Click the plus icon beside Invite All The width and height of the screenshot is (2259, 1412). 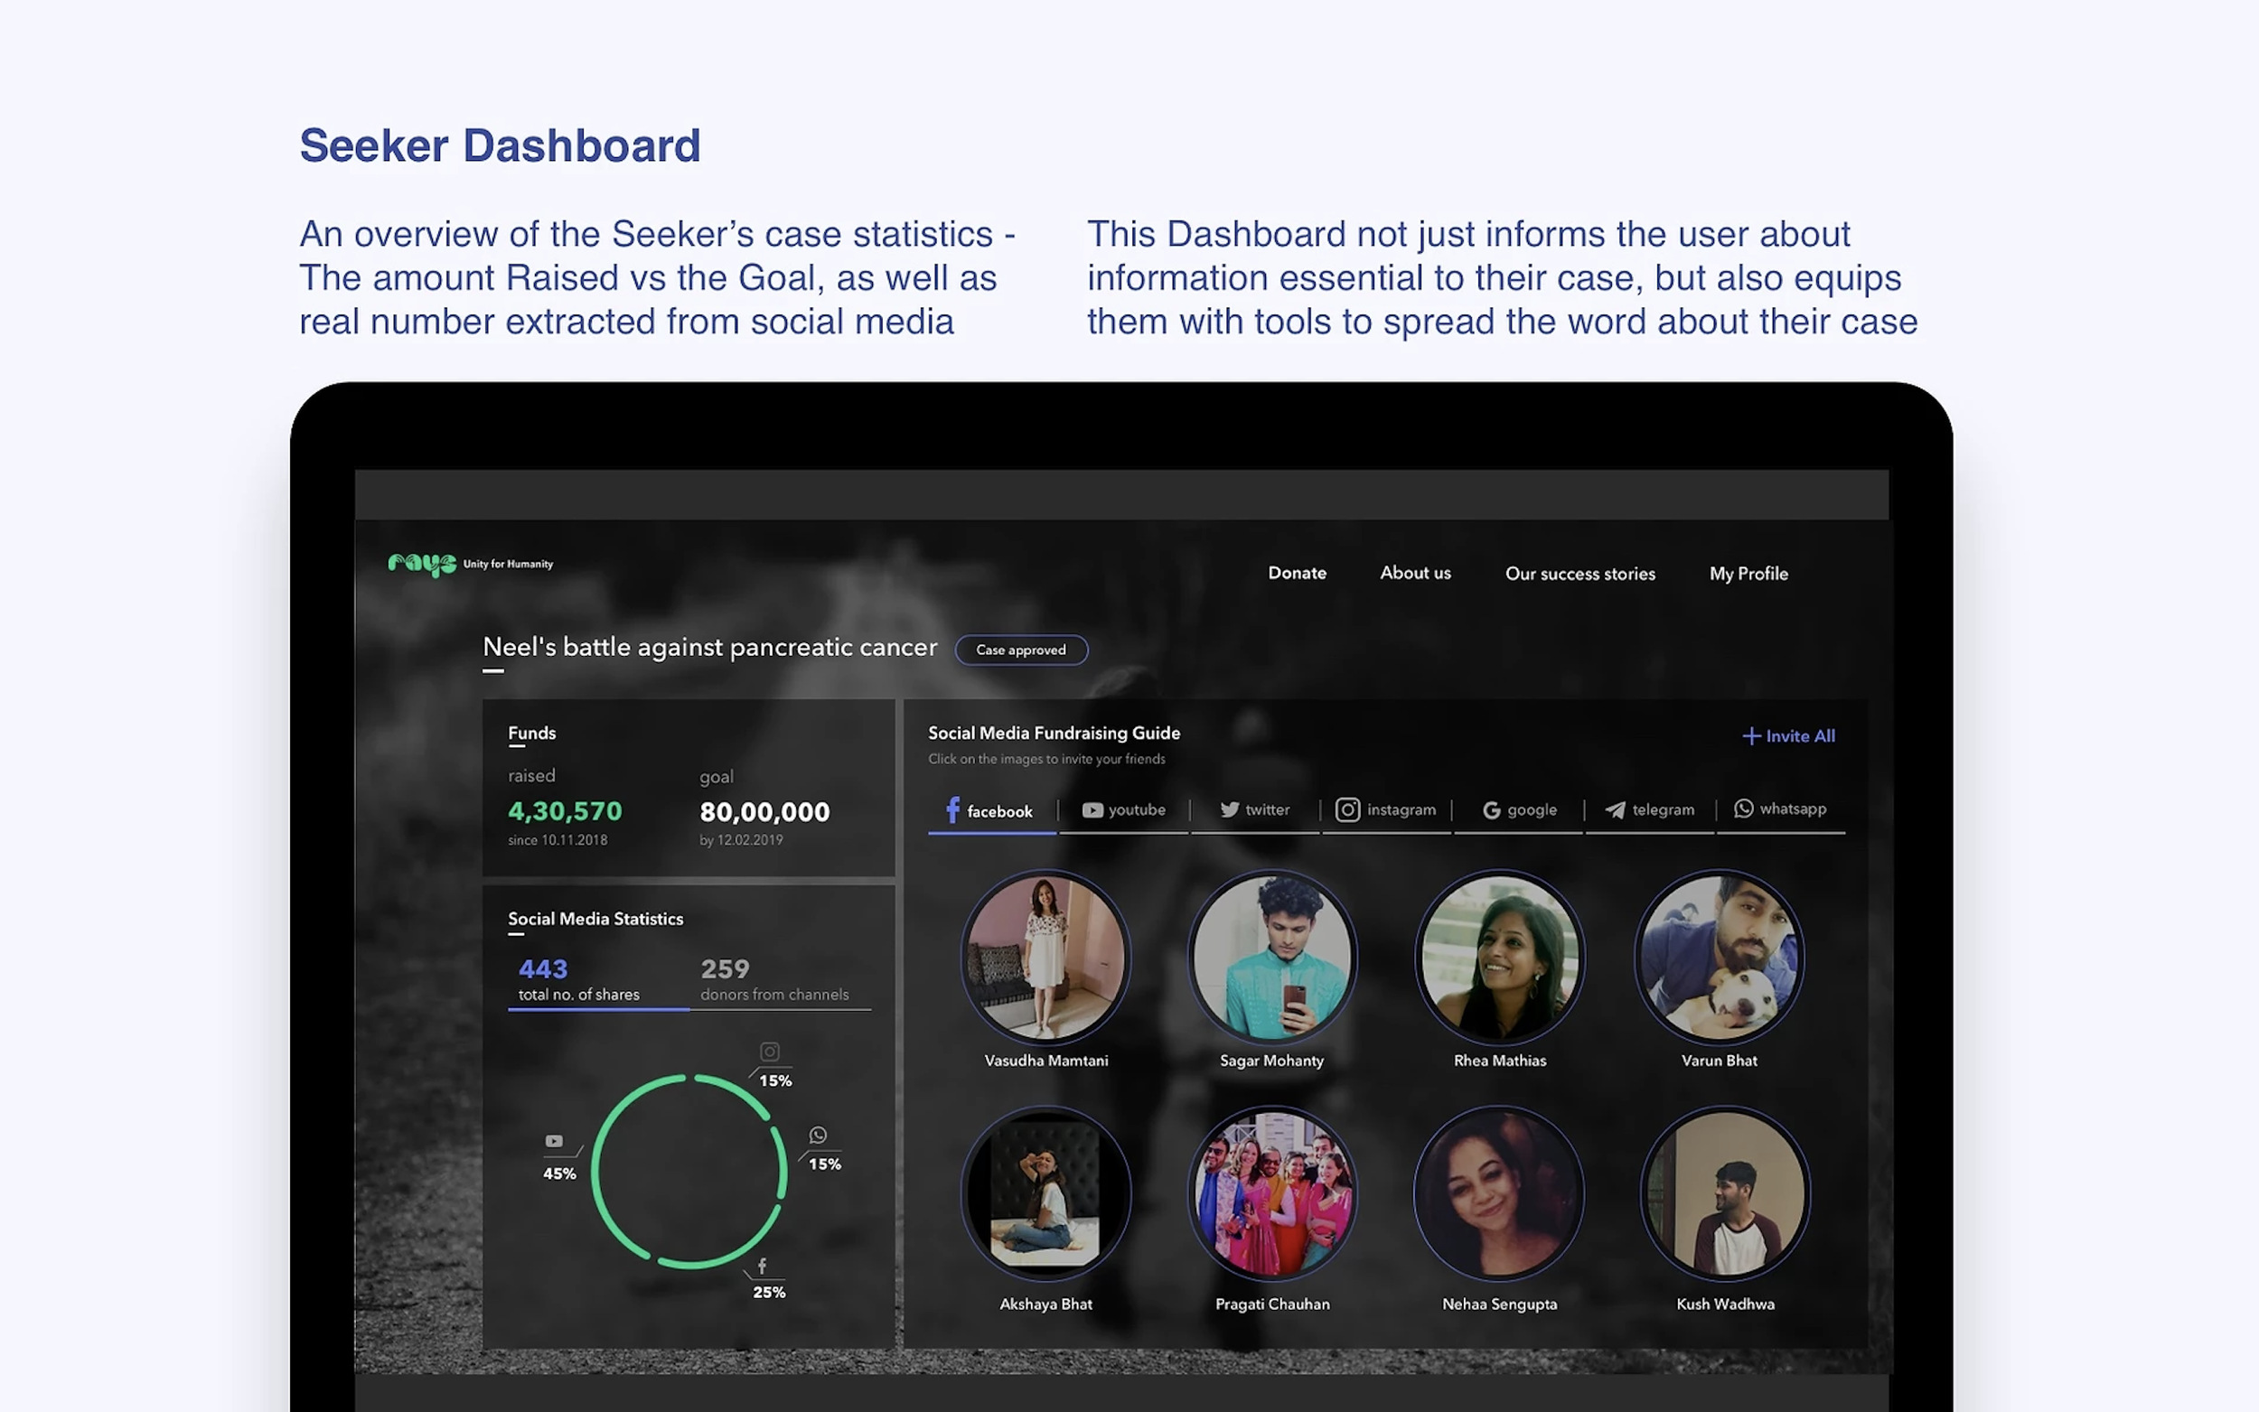point(1751,736)
